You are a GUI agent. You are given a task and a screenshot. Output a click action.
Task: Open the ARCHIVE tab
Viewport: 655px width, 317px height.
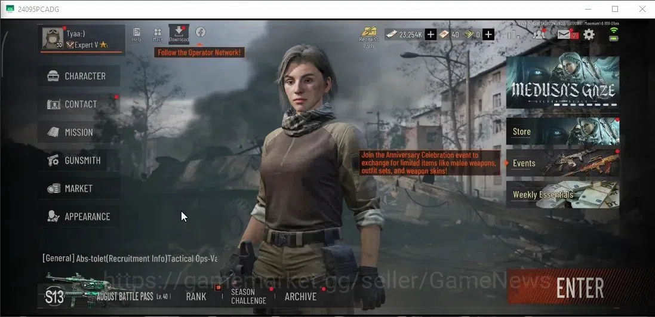(301, 297)
